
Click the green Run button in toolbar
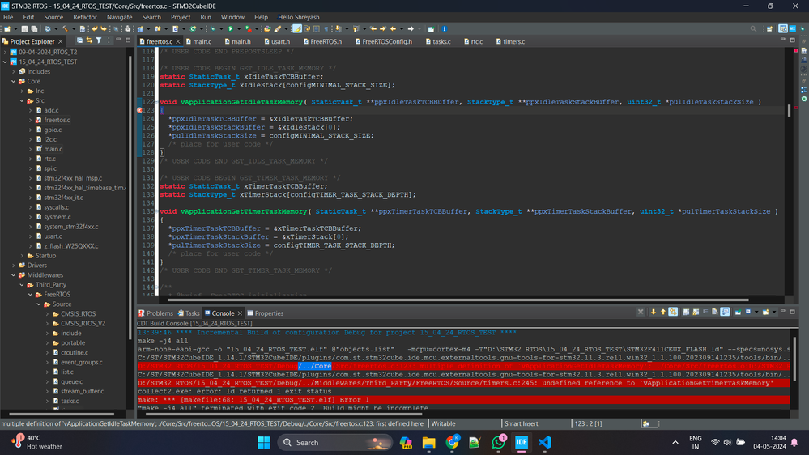pyautogui.click(x=230, y=29)
